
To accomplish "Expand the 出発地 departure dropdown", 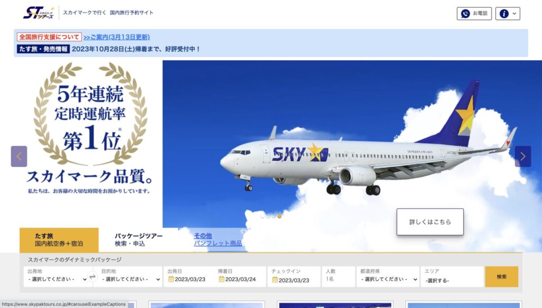I will point(57,279).
